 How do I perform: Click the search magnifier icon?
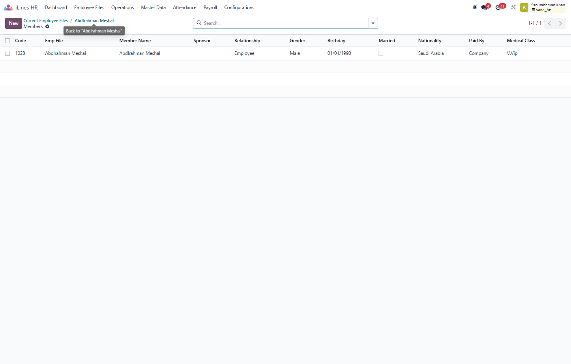point(199,23)
